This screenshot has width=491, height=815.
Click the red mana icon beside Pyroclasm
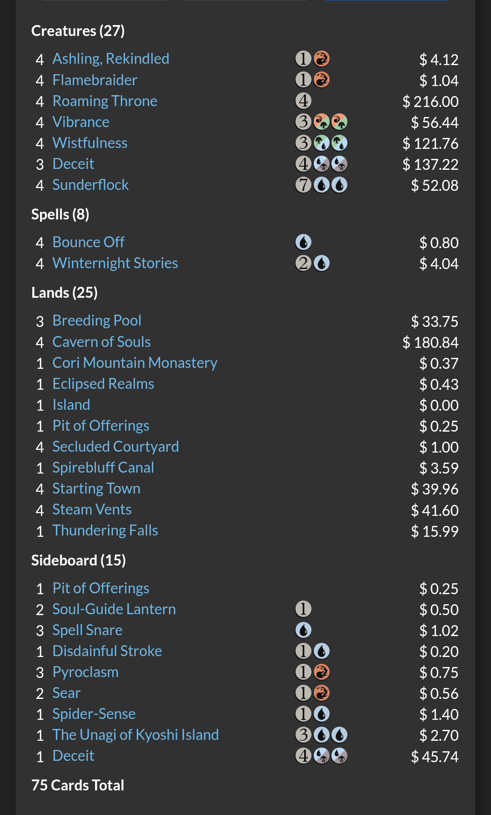[x=321, y=672]
